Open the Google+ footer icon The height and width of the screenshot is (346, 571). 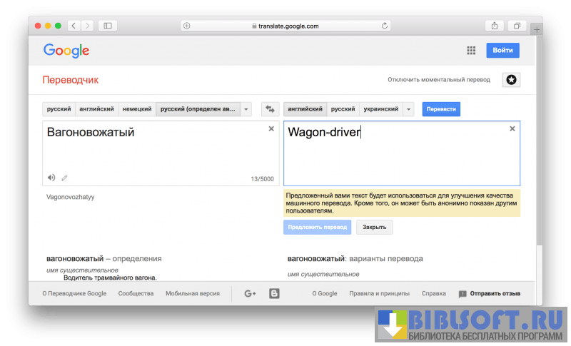250,294
